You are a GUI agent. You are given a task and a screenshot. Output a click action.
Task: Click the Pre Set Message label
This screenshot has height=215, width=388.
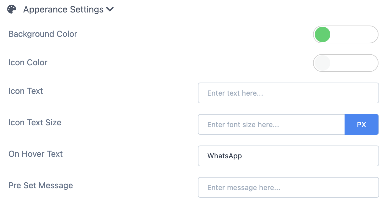pos(40,185)
